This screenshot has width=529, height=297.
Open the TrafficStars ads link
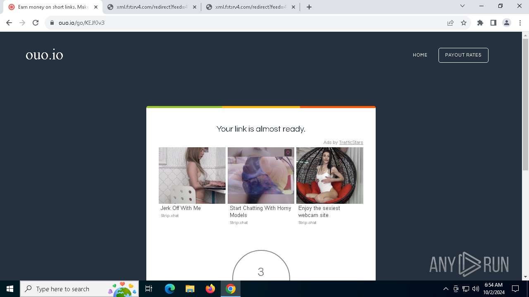pos(351,142)
